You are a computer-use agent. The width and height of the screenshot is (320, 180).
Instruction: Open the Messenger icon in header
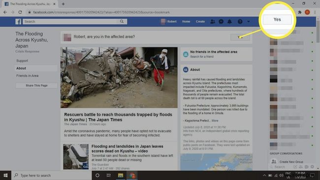click(x=221, y=22)
